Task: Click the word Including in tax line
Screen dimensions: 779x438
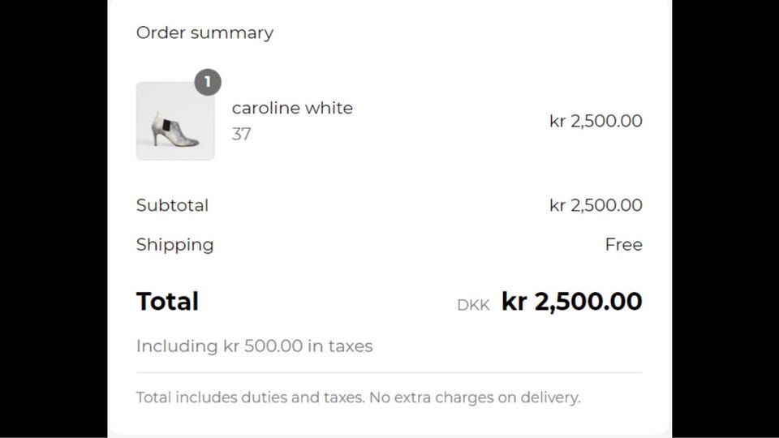Action: click(x=176, y=346)
